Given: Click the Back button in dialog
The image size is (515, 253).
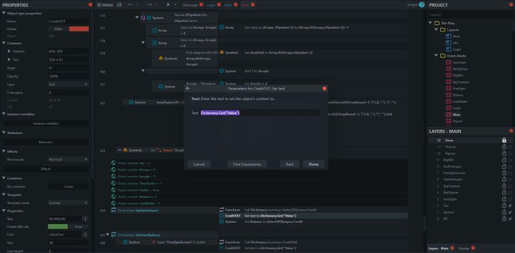Looking at the screenshot, I should coord(290,164).
